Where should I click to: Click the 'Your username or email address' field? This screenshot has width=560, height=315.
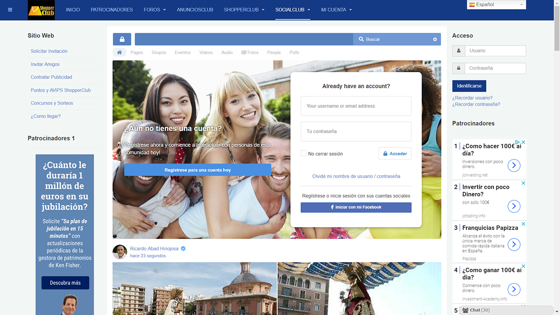(356, 106)
